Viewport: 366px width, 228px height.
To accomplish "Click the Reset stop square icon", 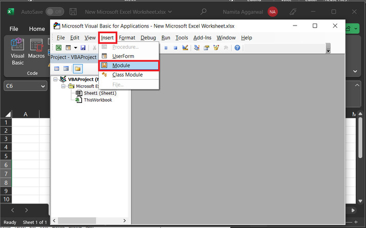I will pos(175,48).
